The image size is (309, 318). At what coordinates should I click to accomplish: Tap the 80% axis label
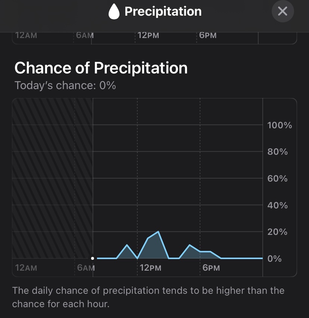pos(278,152)
